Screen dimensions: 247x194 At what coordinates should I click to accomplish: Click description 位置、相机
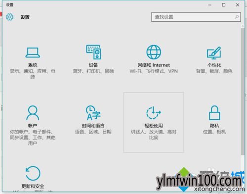[214, 132]
